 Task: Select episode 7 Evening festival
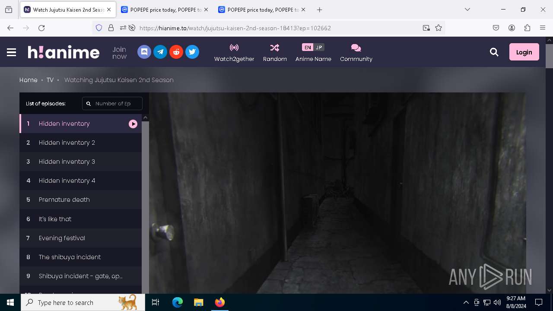click(80, 238)
